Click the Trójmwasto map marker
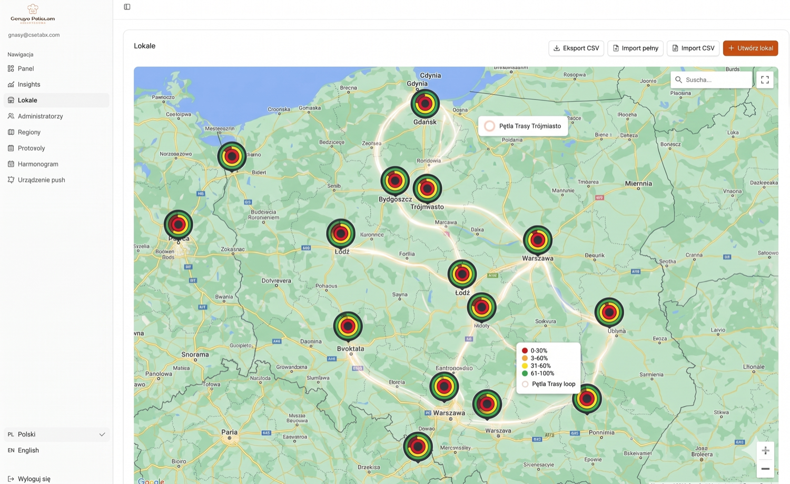The width and height of the screenshot is (790, 484). (x=427, y=189)
